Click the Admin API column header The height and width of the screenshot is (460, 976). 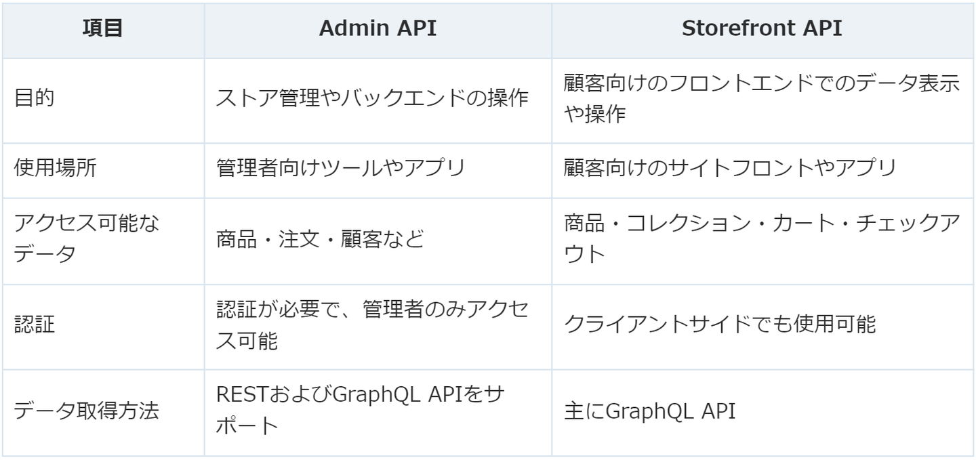378,28
